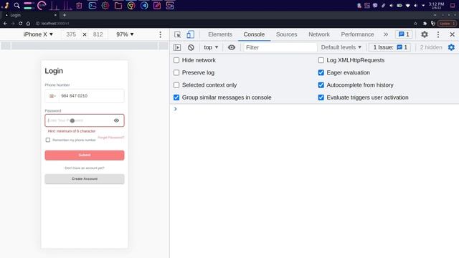Open Chrome from the top panel
Viewport: 459px width, 258px height.
[131, 6]
